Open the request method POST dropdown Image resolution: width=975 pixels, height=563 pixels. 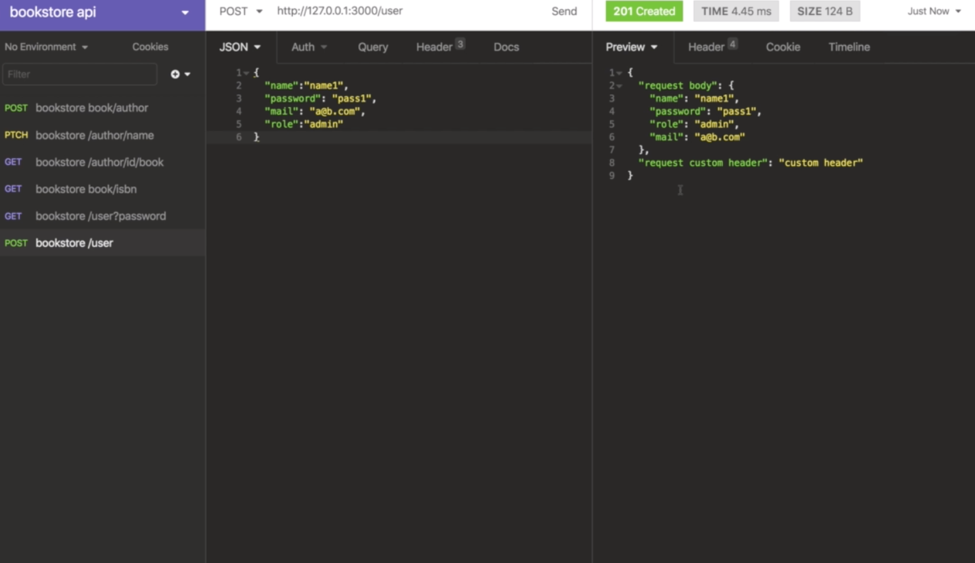240,11
